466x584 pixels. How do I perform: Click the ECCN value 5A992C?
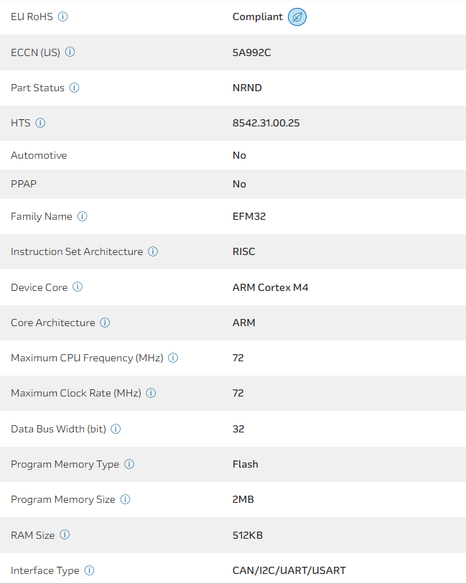pyautogui.click(x=251, y=52)
